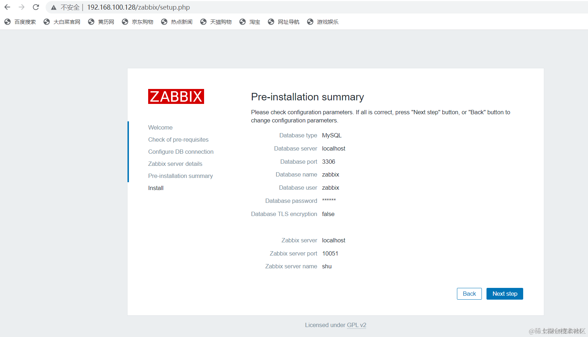
Task: Click the Back button
Action: tap(469, 294)
